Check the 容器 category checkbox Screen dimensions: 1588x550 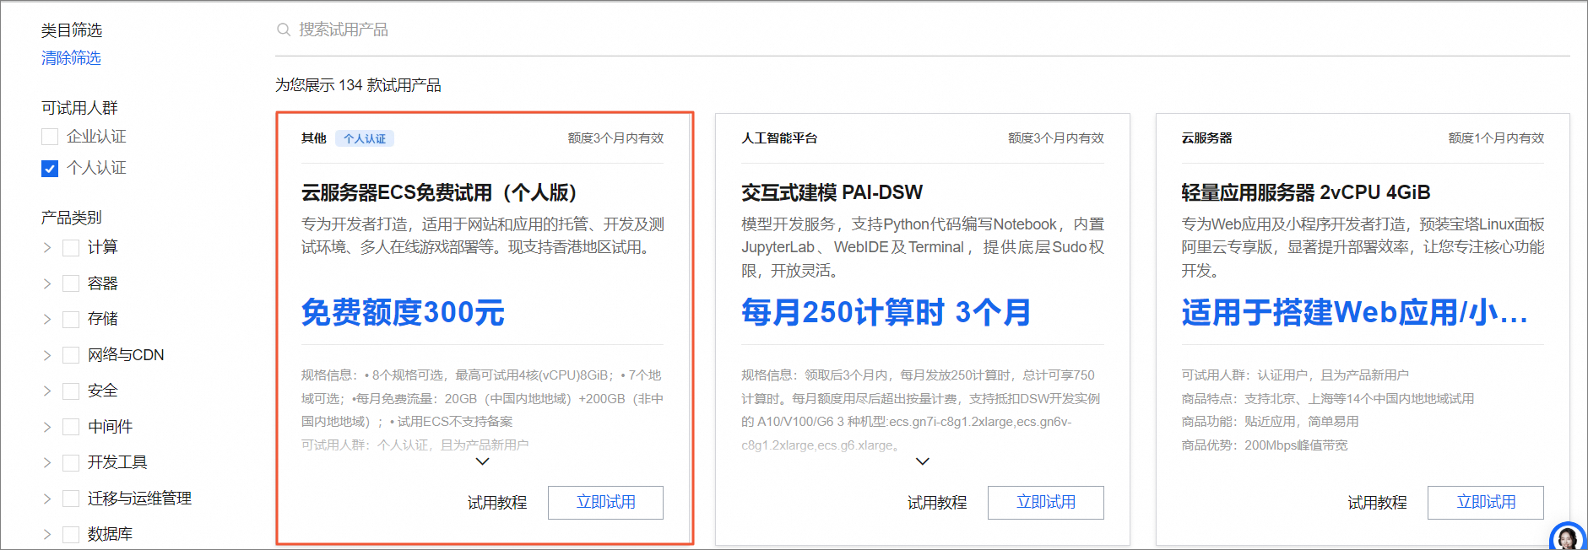[71, 283]
